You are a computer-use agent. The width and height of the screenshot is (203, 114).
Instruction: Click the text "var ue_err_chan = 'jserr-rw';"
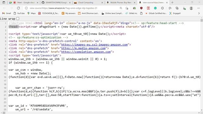coord(40,88)
